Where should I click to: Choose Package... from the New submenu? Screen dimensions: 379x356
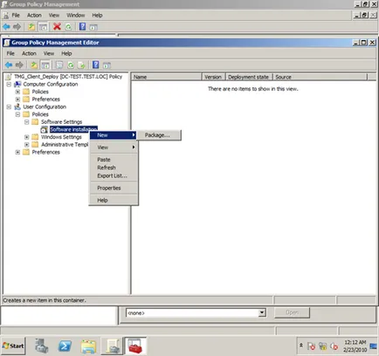pos(159,135)
